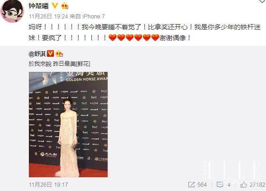Click the membership crown badge next to 钟楚曦
266x191 pixels.
tap(65, 6)
